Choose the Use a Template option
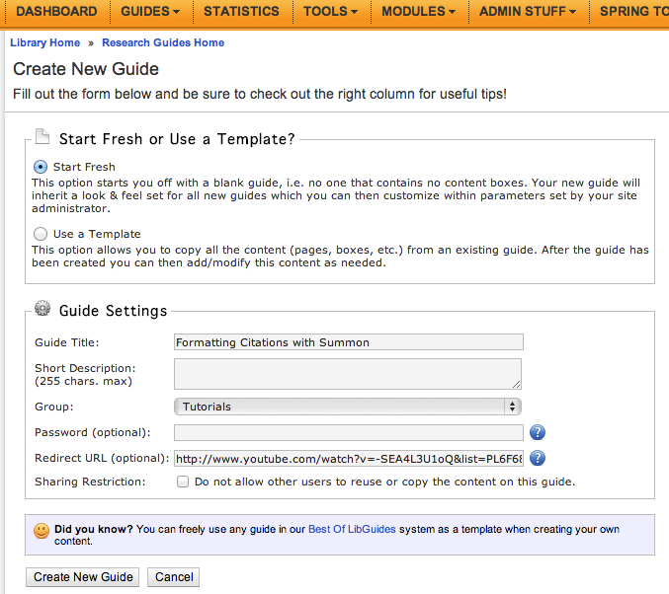The width and height of the screenshot is (669, 594). tap(41, 234)
